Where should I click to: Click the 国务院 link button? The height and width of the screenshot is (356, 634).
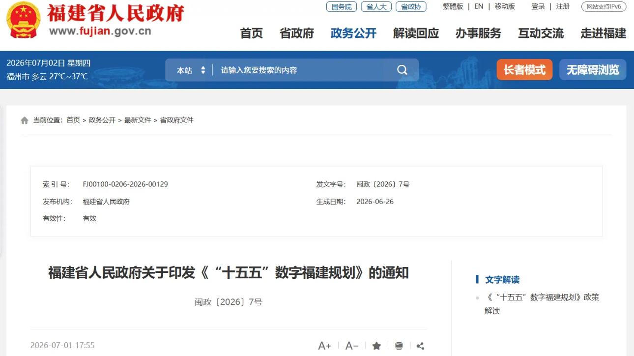[x=342, y=6]
